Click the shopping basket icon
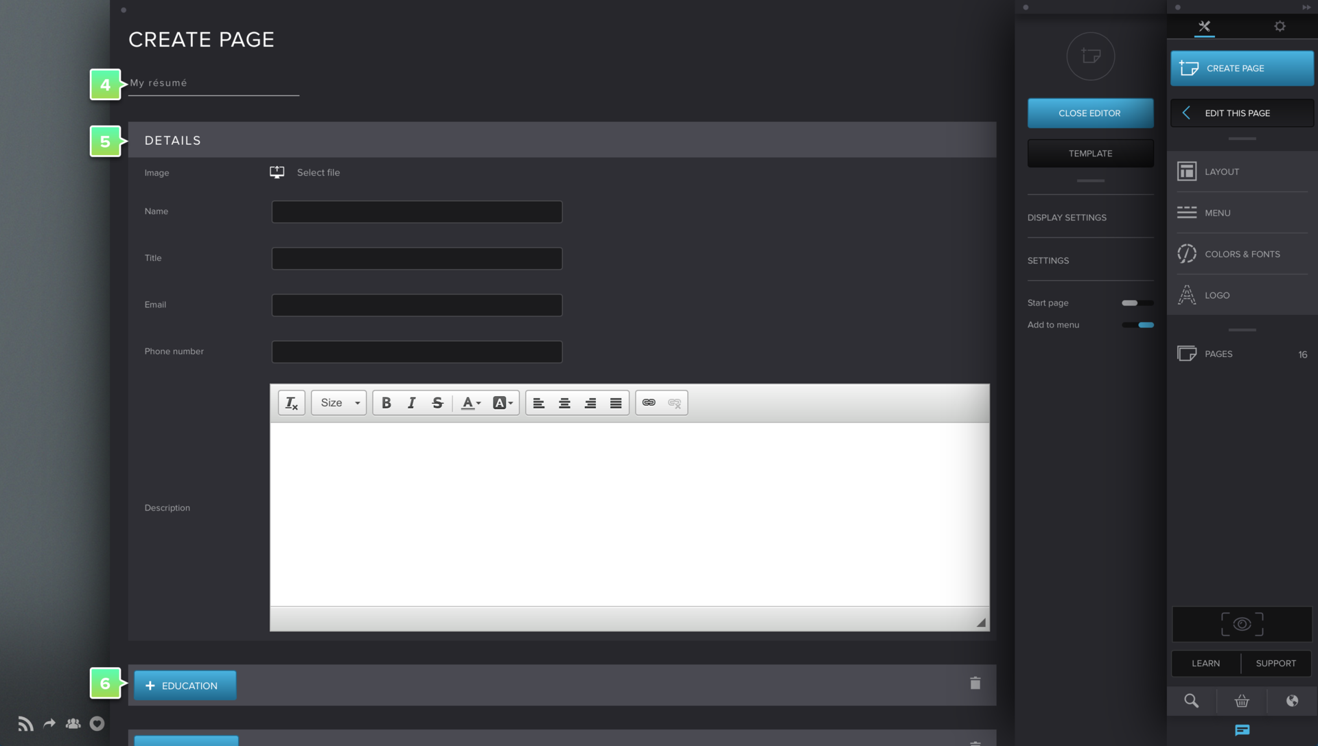 tap(1242, 701)
